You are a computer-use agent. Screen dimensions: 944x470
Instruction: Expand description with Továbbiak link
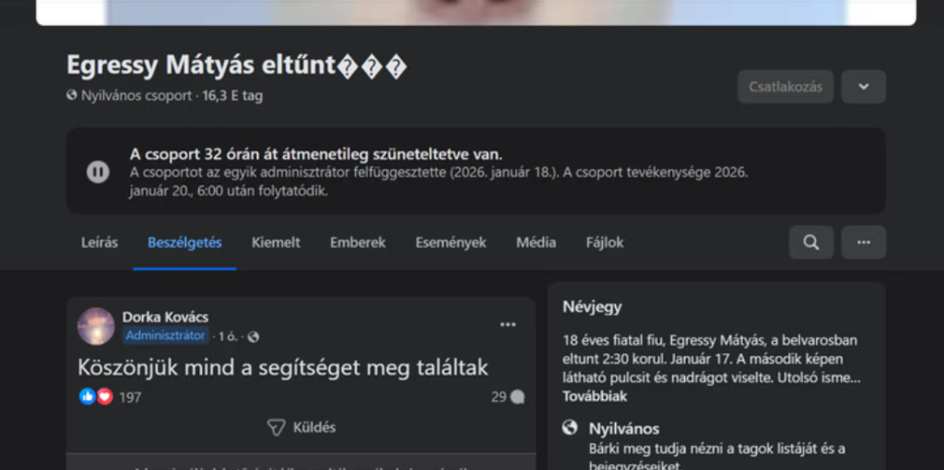click(x=595, y=396)
